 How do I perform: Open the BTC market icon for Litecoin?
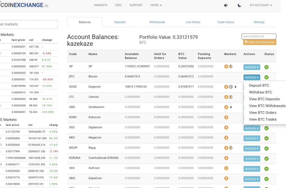(226, 97)
